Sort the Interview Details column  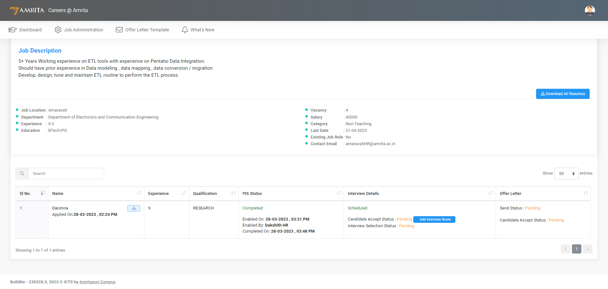pos(491,193)
